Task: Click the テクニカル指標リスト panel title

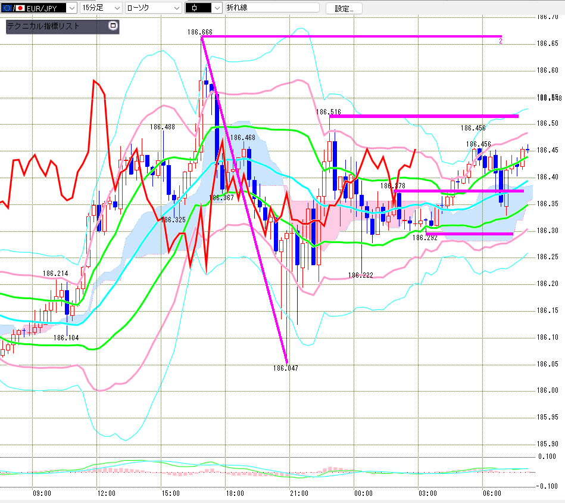Action: [x=43, y=26]
